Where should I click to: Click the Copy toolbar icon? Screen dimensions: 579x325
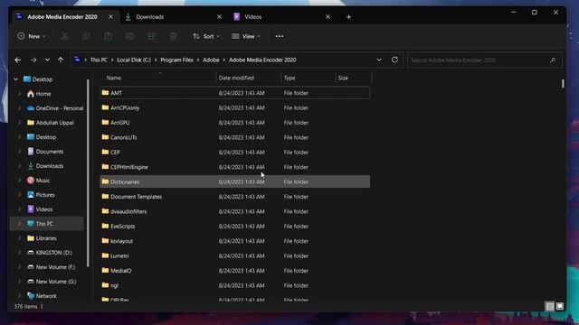[x=86, y=36]
